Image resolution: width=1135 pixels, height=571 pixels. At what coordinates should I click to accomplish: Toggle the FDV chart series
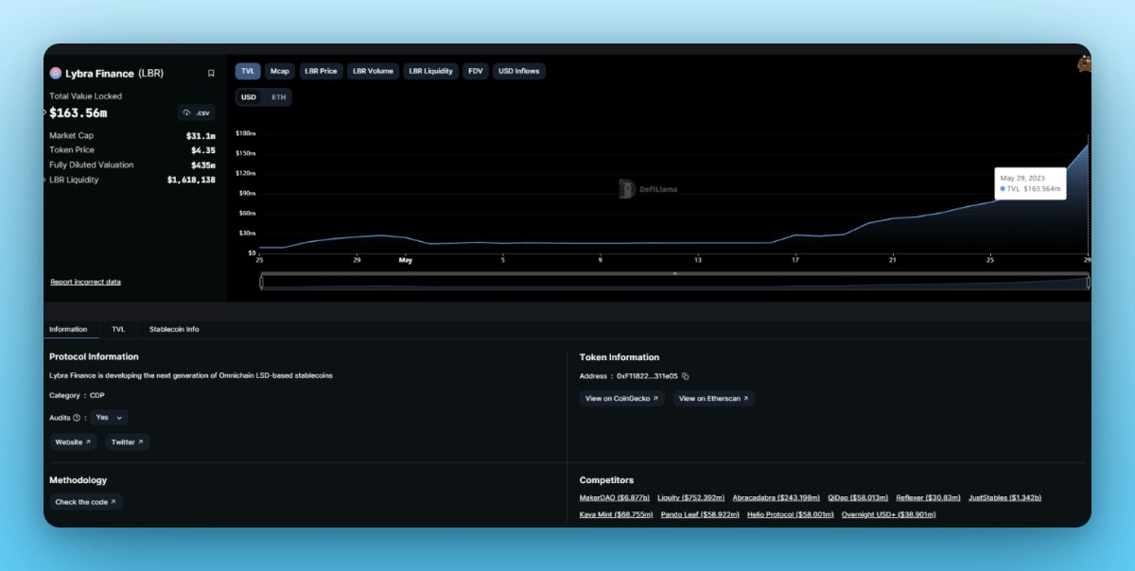pyautogui.click(x=476, y=71)
